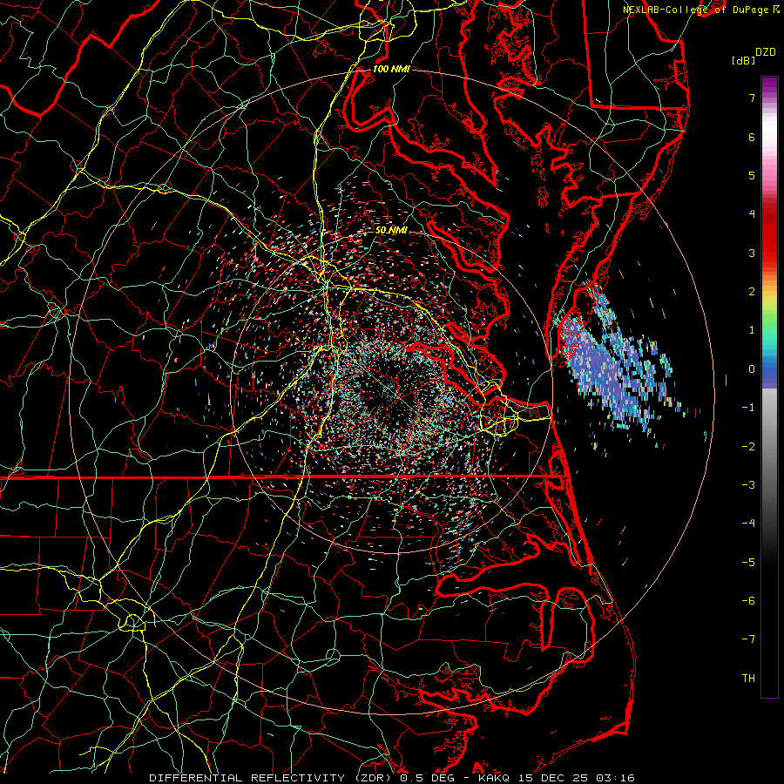
Task: Click the TH threshold scale label
Action: click(x=748, y=679)
